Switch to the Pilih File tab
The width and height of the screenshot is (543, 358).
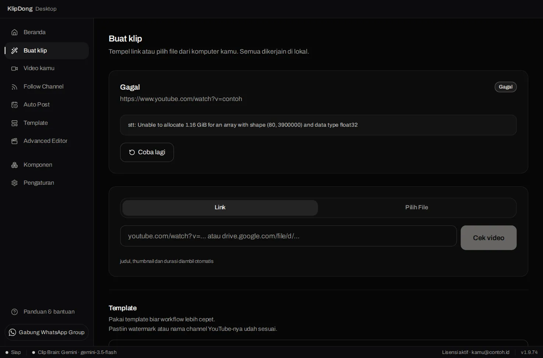[x=417, y=208]
